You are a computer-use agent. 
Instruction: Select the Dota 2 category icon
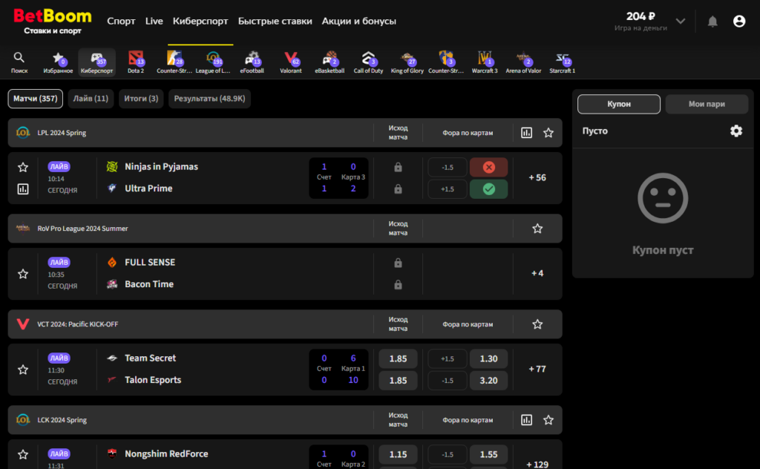[x=136, y=62]
